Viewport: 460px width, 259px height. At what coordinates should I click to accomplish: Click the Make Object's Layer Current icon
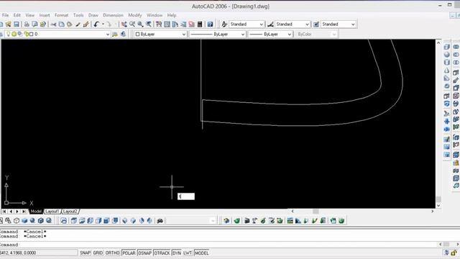115,34
